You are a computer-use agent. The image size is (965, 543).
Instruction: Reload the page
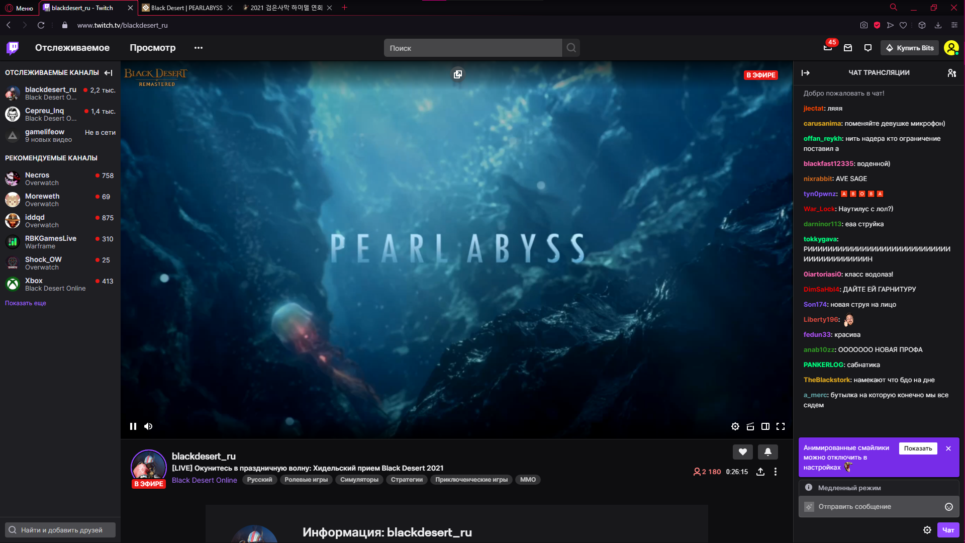(41, 25)
